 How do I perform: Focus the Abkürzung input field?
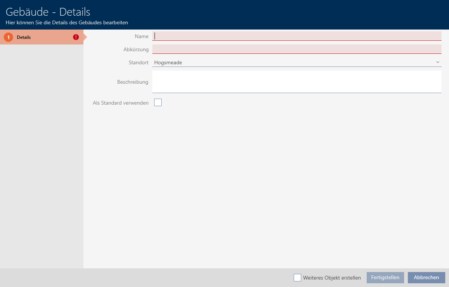pyautogui.click(x=296, y=49)
